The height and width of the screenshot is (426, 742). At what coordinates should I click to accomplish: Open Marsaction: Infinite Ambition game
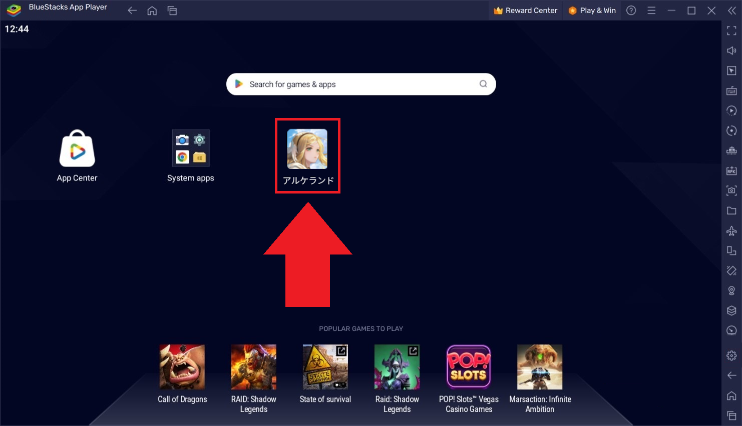coord(540,367)
